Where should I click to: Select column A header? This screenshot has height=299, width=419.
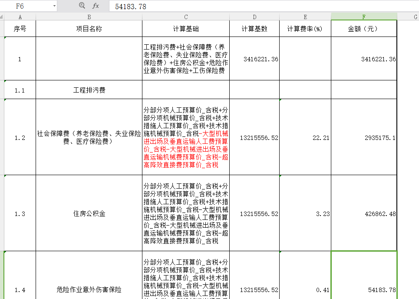(20, 17)
